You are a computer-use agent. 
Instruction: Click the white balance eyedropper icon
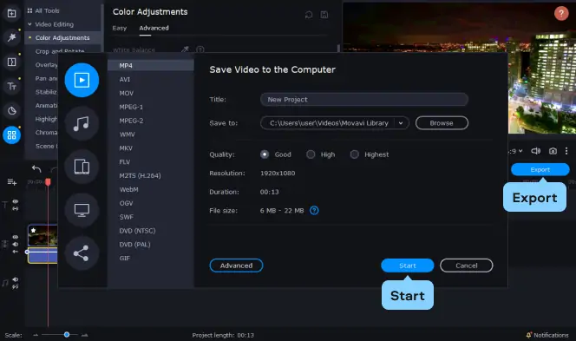coord(186,49)
